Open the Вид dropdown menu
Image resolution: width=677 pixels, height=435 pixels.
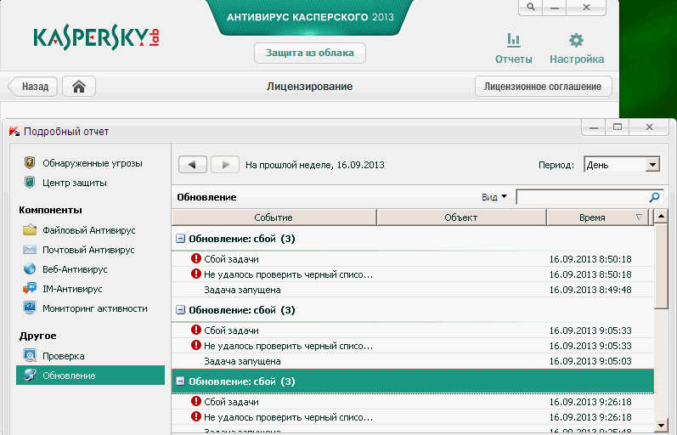click(494, 197)
